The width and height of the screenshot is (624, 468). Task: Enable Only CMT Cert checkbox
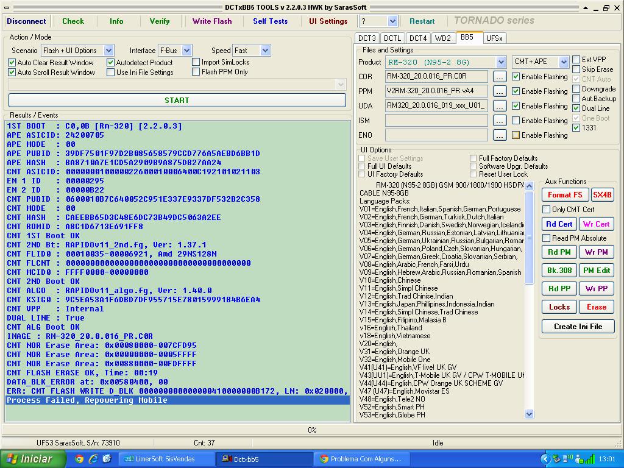click(x=547, y=210)
